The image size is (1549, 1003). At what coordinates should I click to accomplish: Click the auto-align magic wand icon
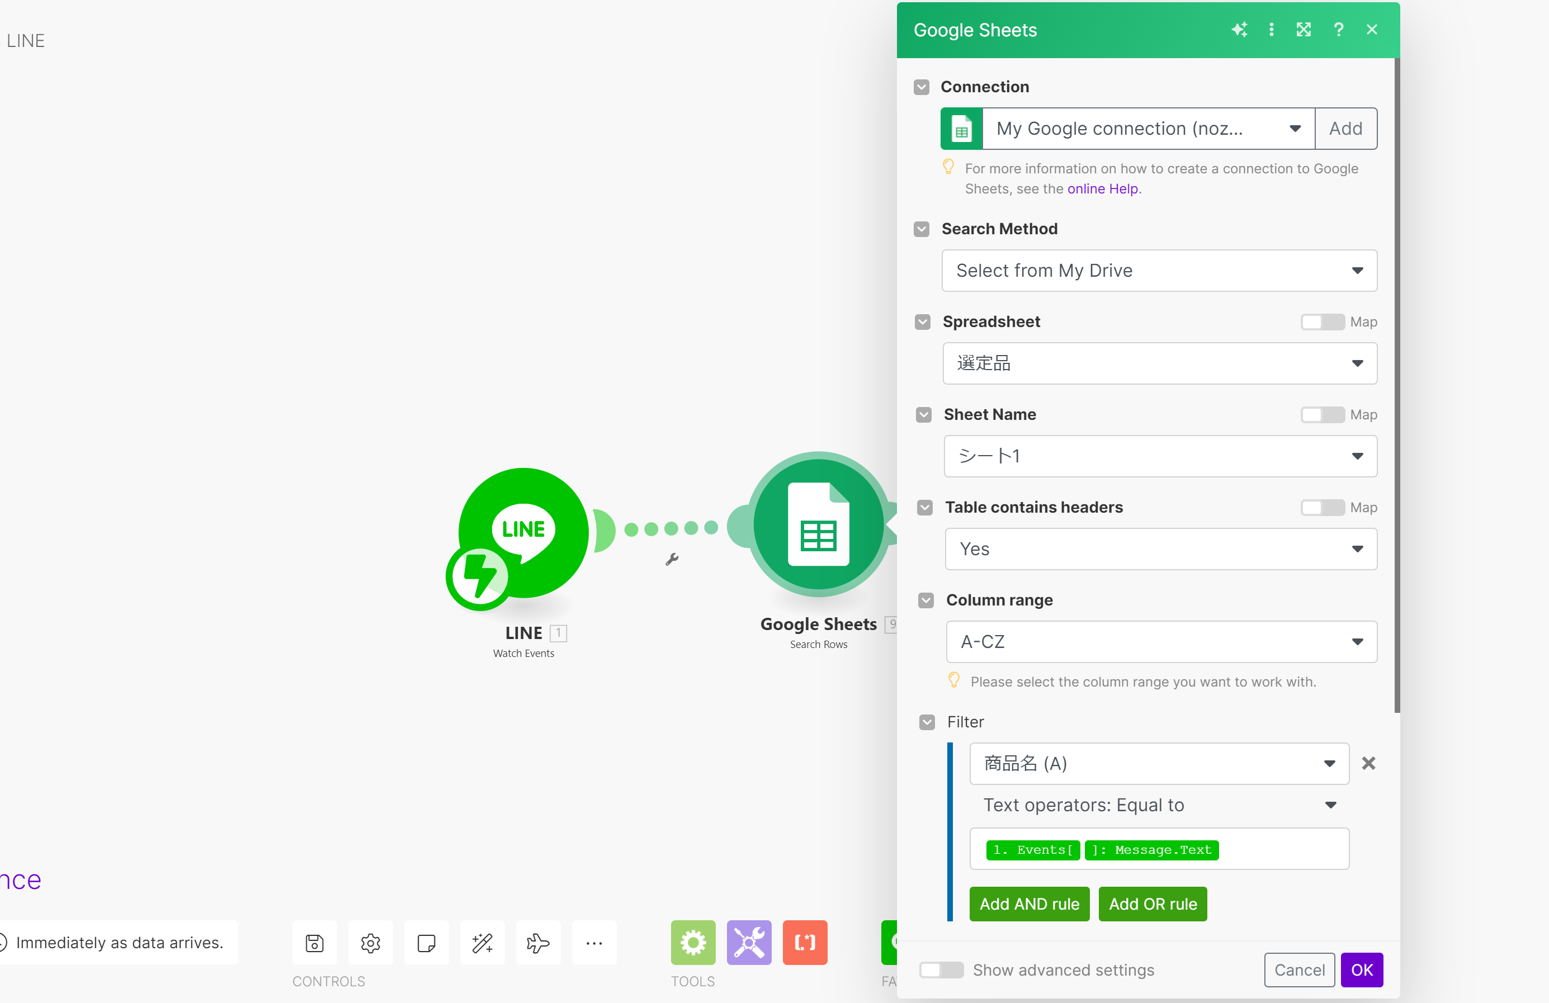(482, 943)
